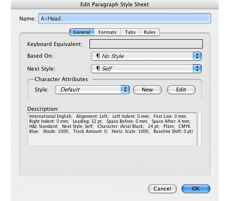This screenshot has width=230, height=201.
Task: Click the Name field containing A-Head
Action: (125, 19)
